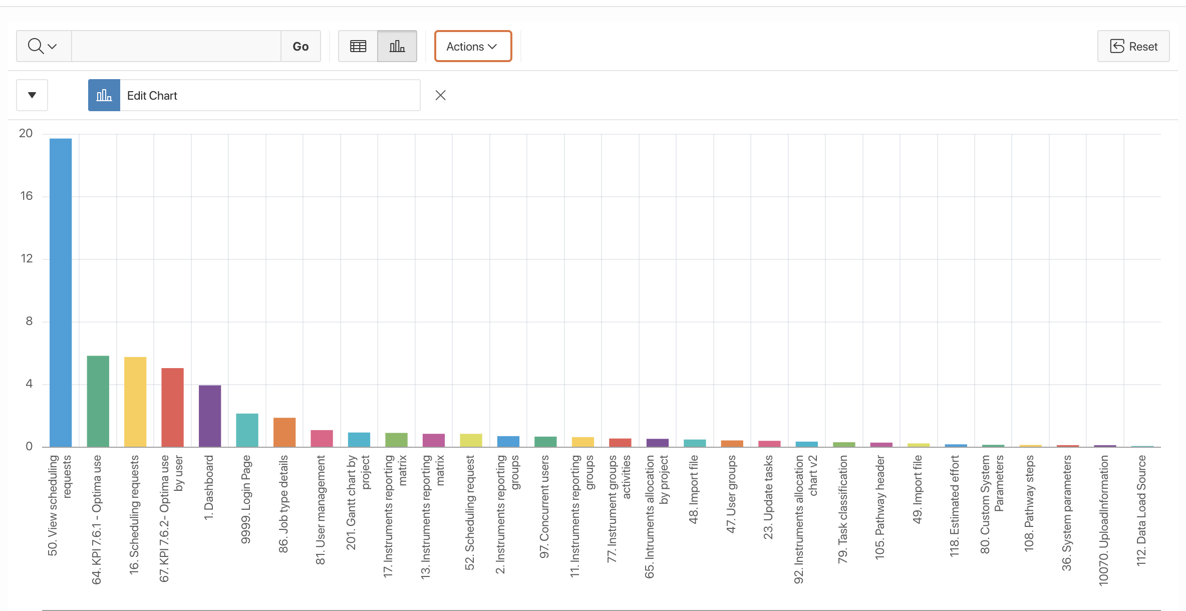
Task: Open the search column magnifier dropdown
Action: click(44, 46)
